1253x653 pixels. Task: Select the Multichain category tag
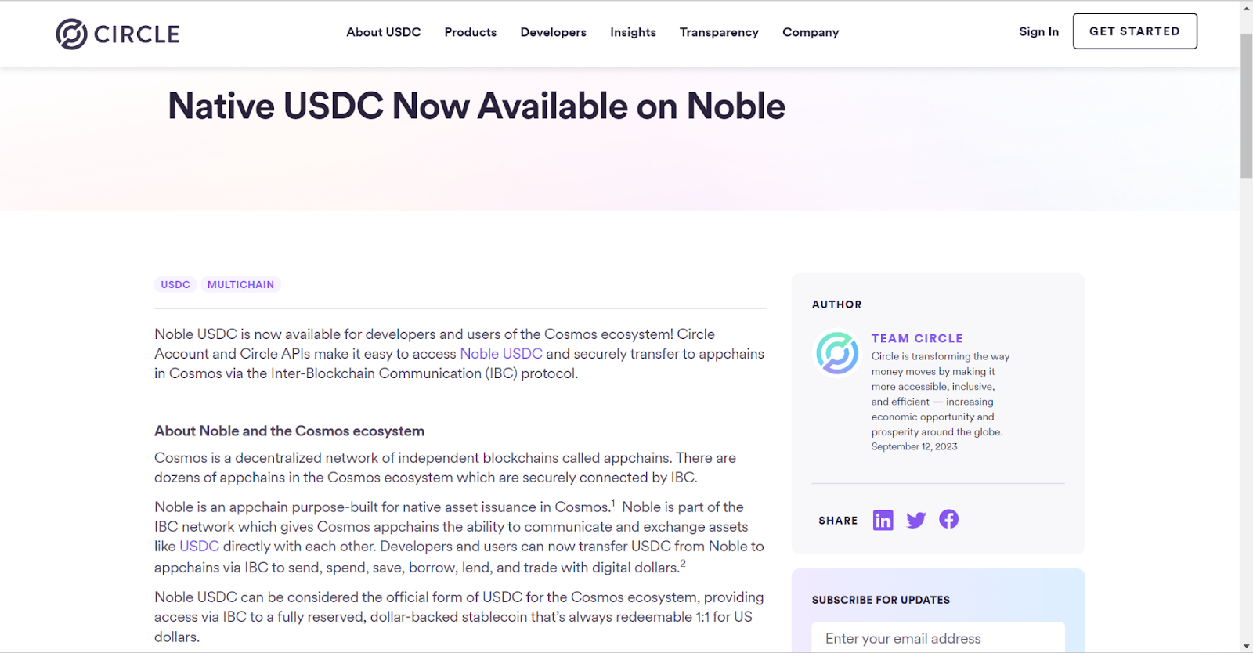pyautogui.click(x=240, y=285)
